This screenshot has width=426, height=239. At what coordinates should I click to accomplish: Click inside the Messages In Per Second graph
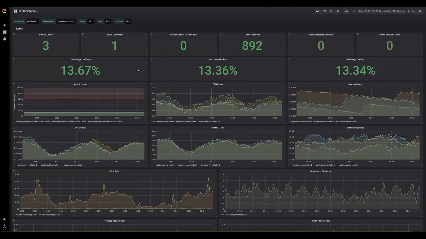(x=323, y=192)
